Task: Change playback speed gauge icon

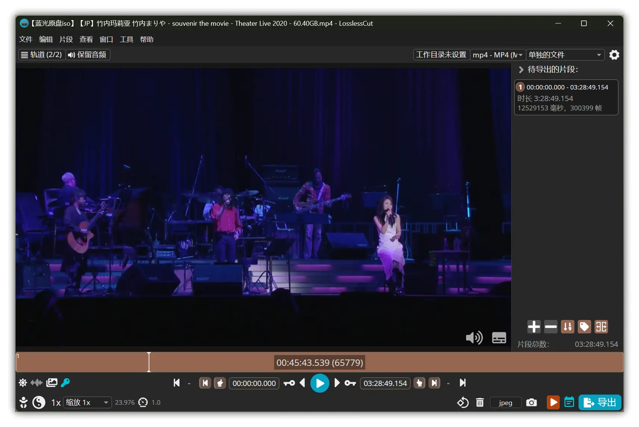Action: click(143, 402)
